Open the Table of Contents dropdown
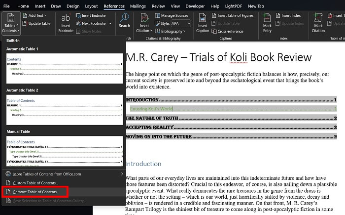 point(10,24)
